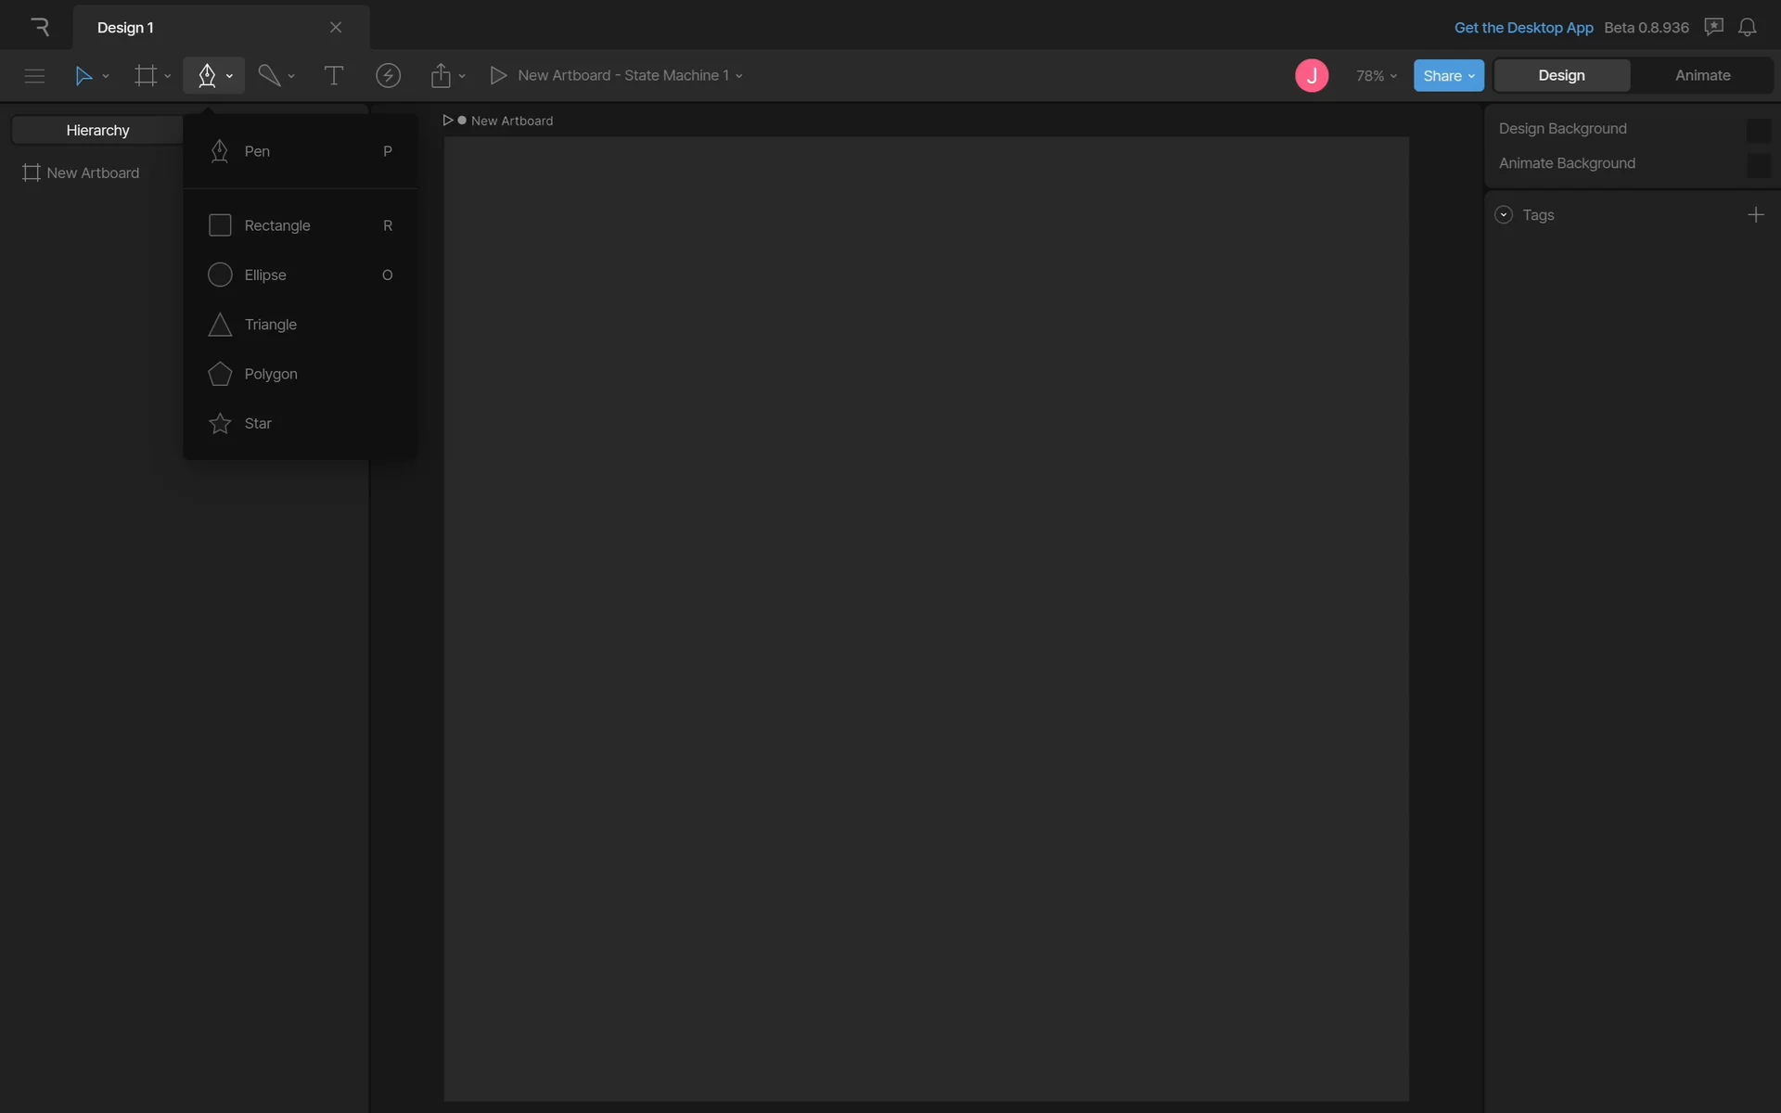Choose Polygon from the shape menu
Image resolution: width=1781 pixels, height=1113 pixels.
pos(271,374)
